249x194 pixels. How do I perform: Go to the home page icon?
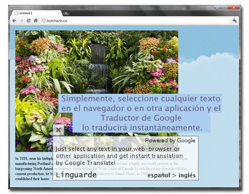pos(36,20)
